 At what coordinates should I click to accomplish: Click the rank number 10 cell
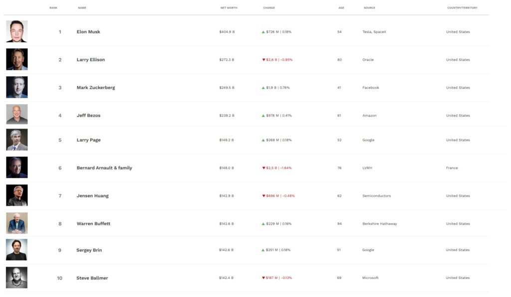point(60,278)
